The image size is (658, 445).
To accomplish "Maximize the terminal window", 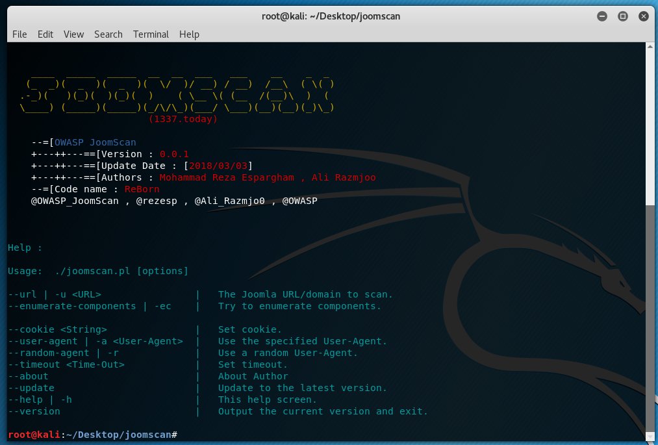I will coord(623,16).
